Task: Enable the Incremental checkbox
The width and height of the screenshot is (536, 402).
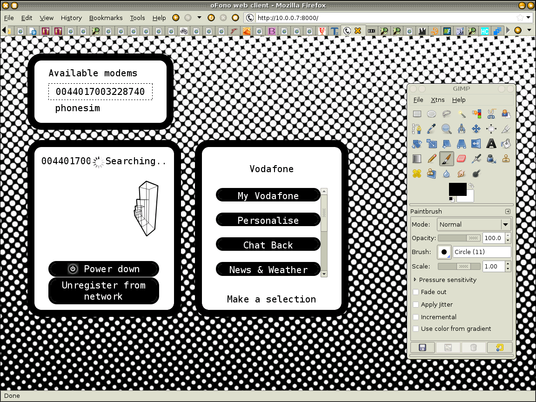Action: tap(415, 317)
